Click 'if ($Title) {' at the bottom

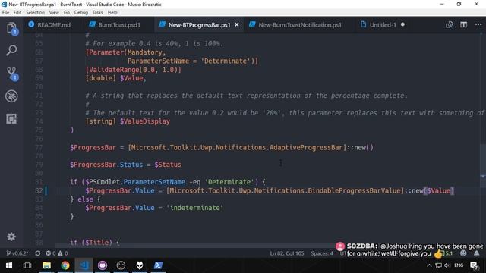click(x=94, y=243)
